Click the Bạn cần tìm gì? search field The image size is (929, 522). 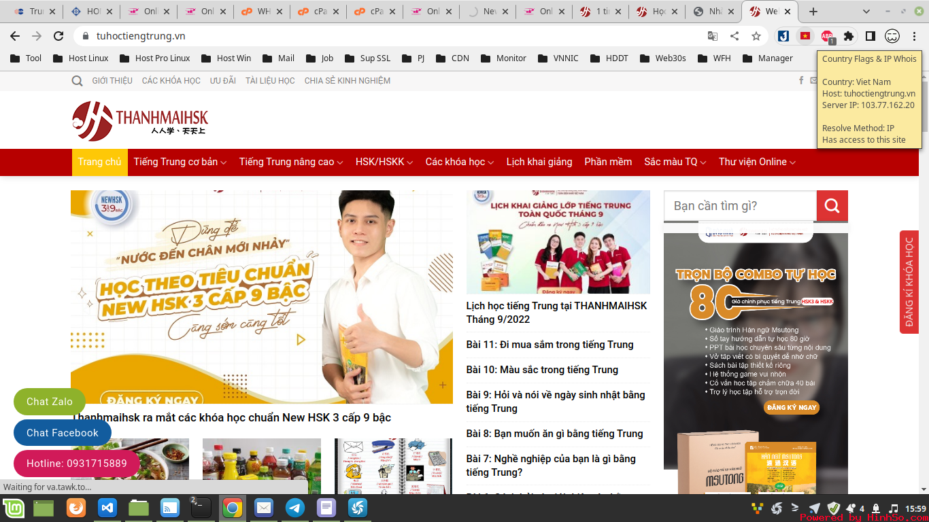click(x=740, y=206)
